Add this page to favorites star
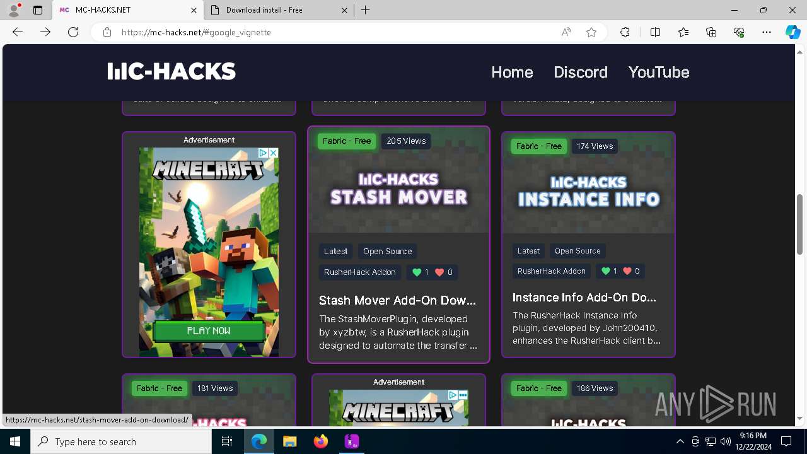The width and height of the screenshot is (807, 454). click(x=591, y=32)
